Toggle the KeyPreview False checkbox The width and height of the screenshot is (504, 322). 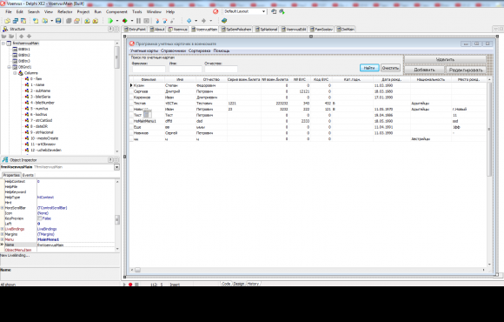[39, 218]
